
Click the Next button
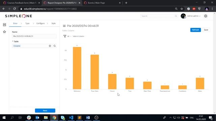45,111
